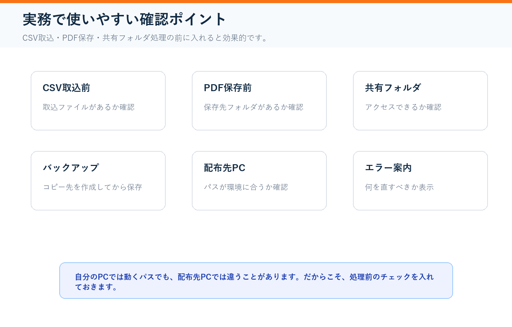
Task: Select the エラー案内 card title
Action: (388, 168)
